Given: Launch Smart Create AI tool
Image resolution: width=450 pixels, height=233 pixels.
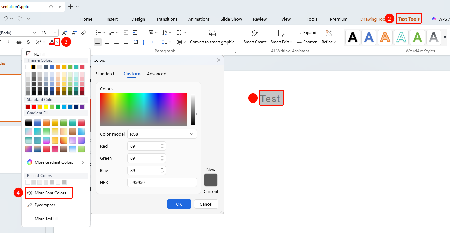Looking at the screenshot, I should coord(255,37).
